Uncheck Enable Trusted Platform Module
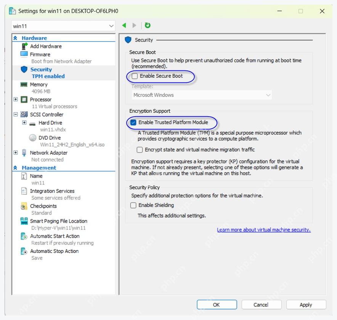The height and width of the screenshot is (320, 337). pos(133,122)
